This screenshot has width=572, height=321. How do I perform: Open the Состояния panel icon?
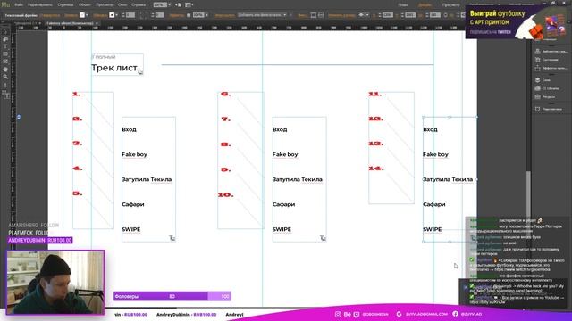537,60
